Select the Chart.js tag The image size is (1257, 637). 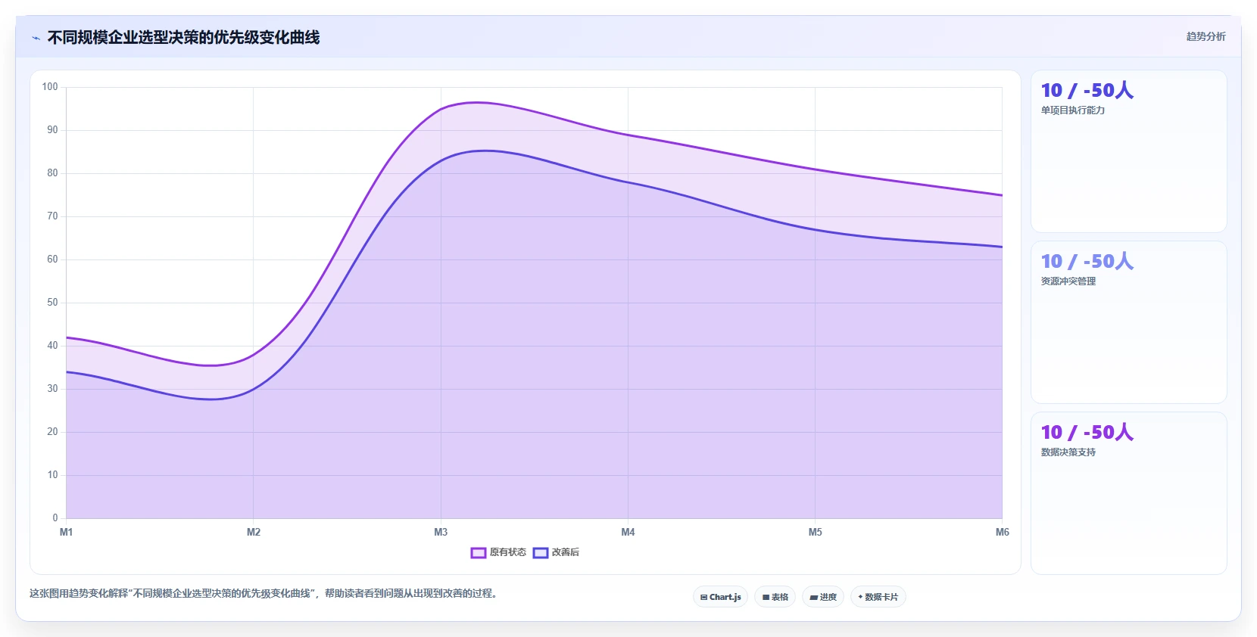tap(720, 597)
